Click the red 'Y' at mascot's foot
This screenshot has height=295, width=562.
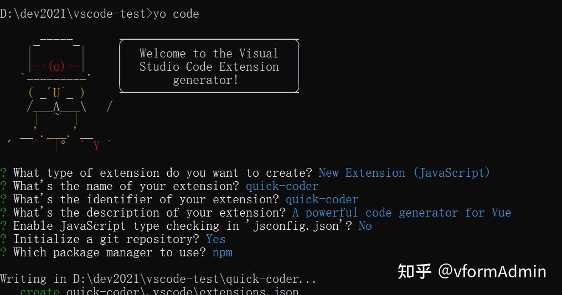[96, 146]
